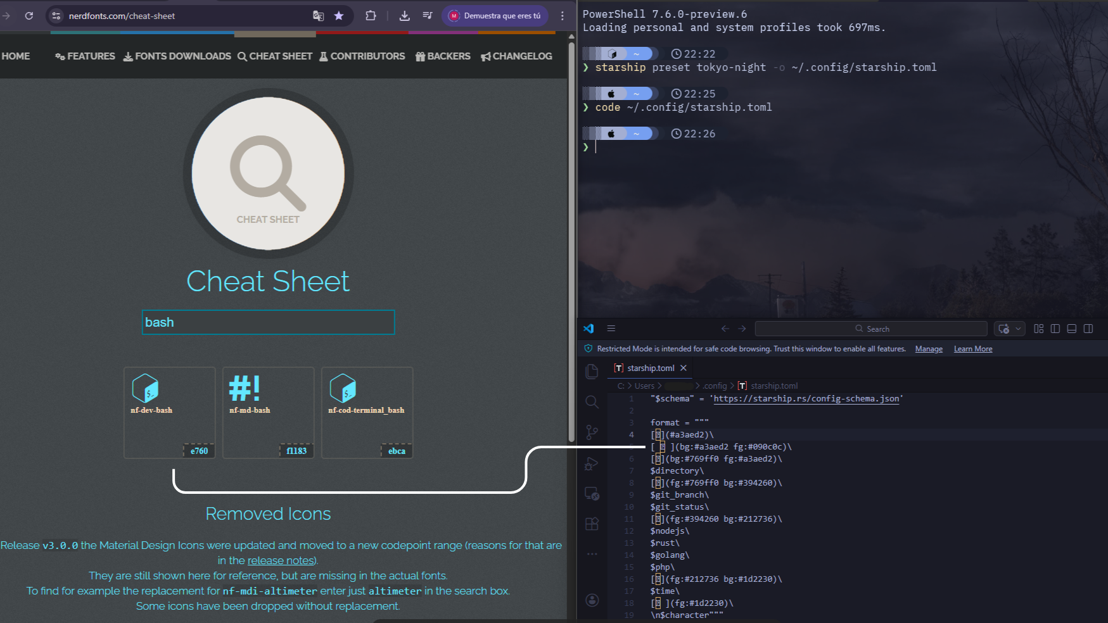
Task: Open the Extensions view in VS Code
Action: pyautogui.click(x=592, y=524)
